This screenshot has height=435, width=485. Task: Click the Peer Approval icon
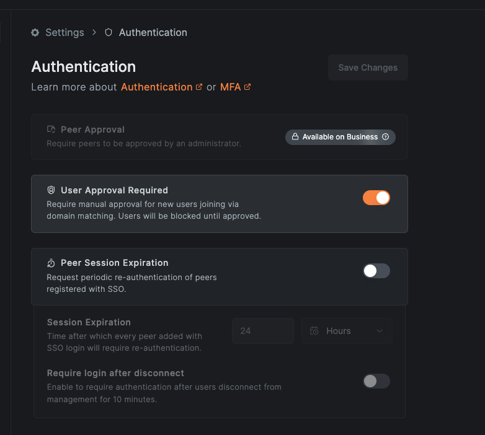51,129
